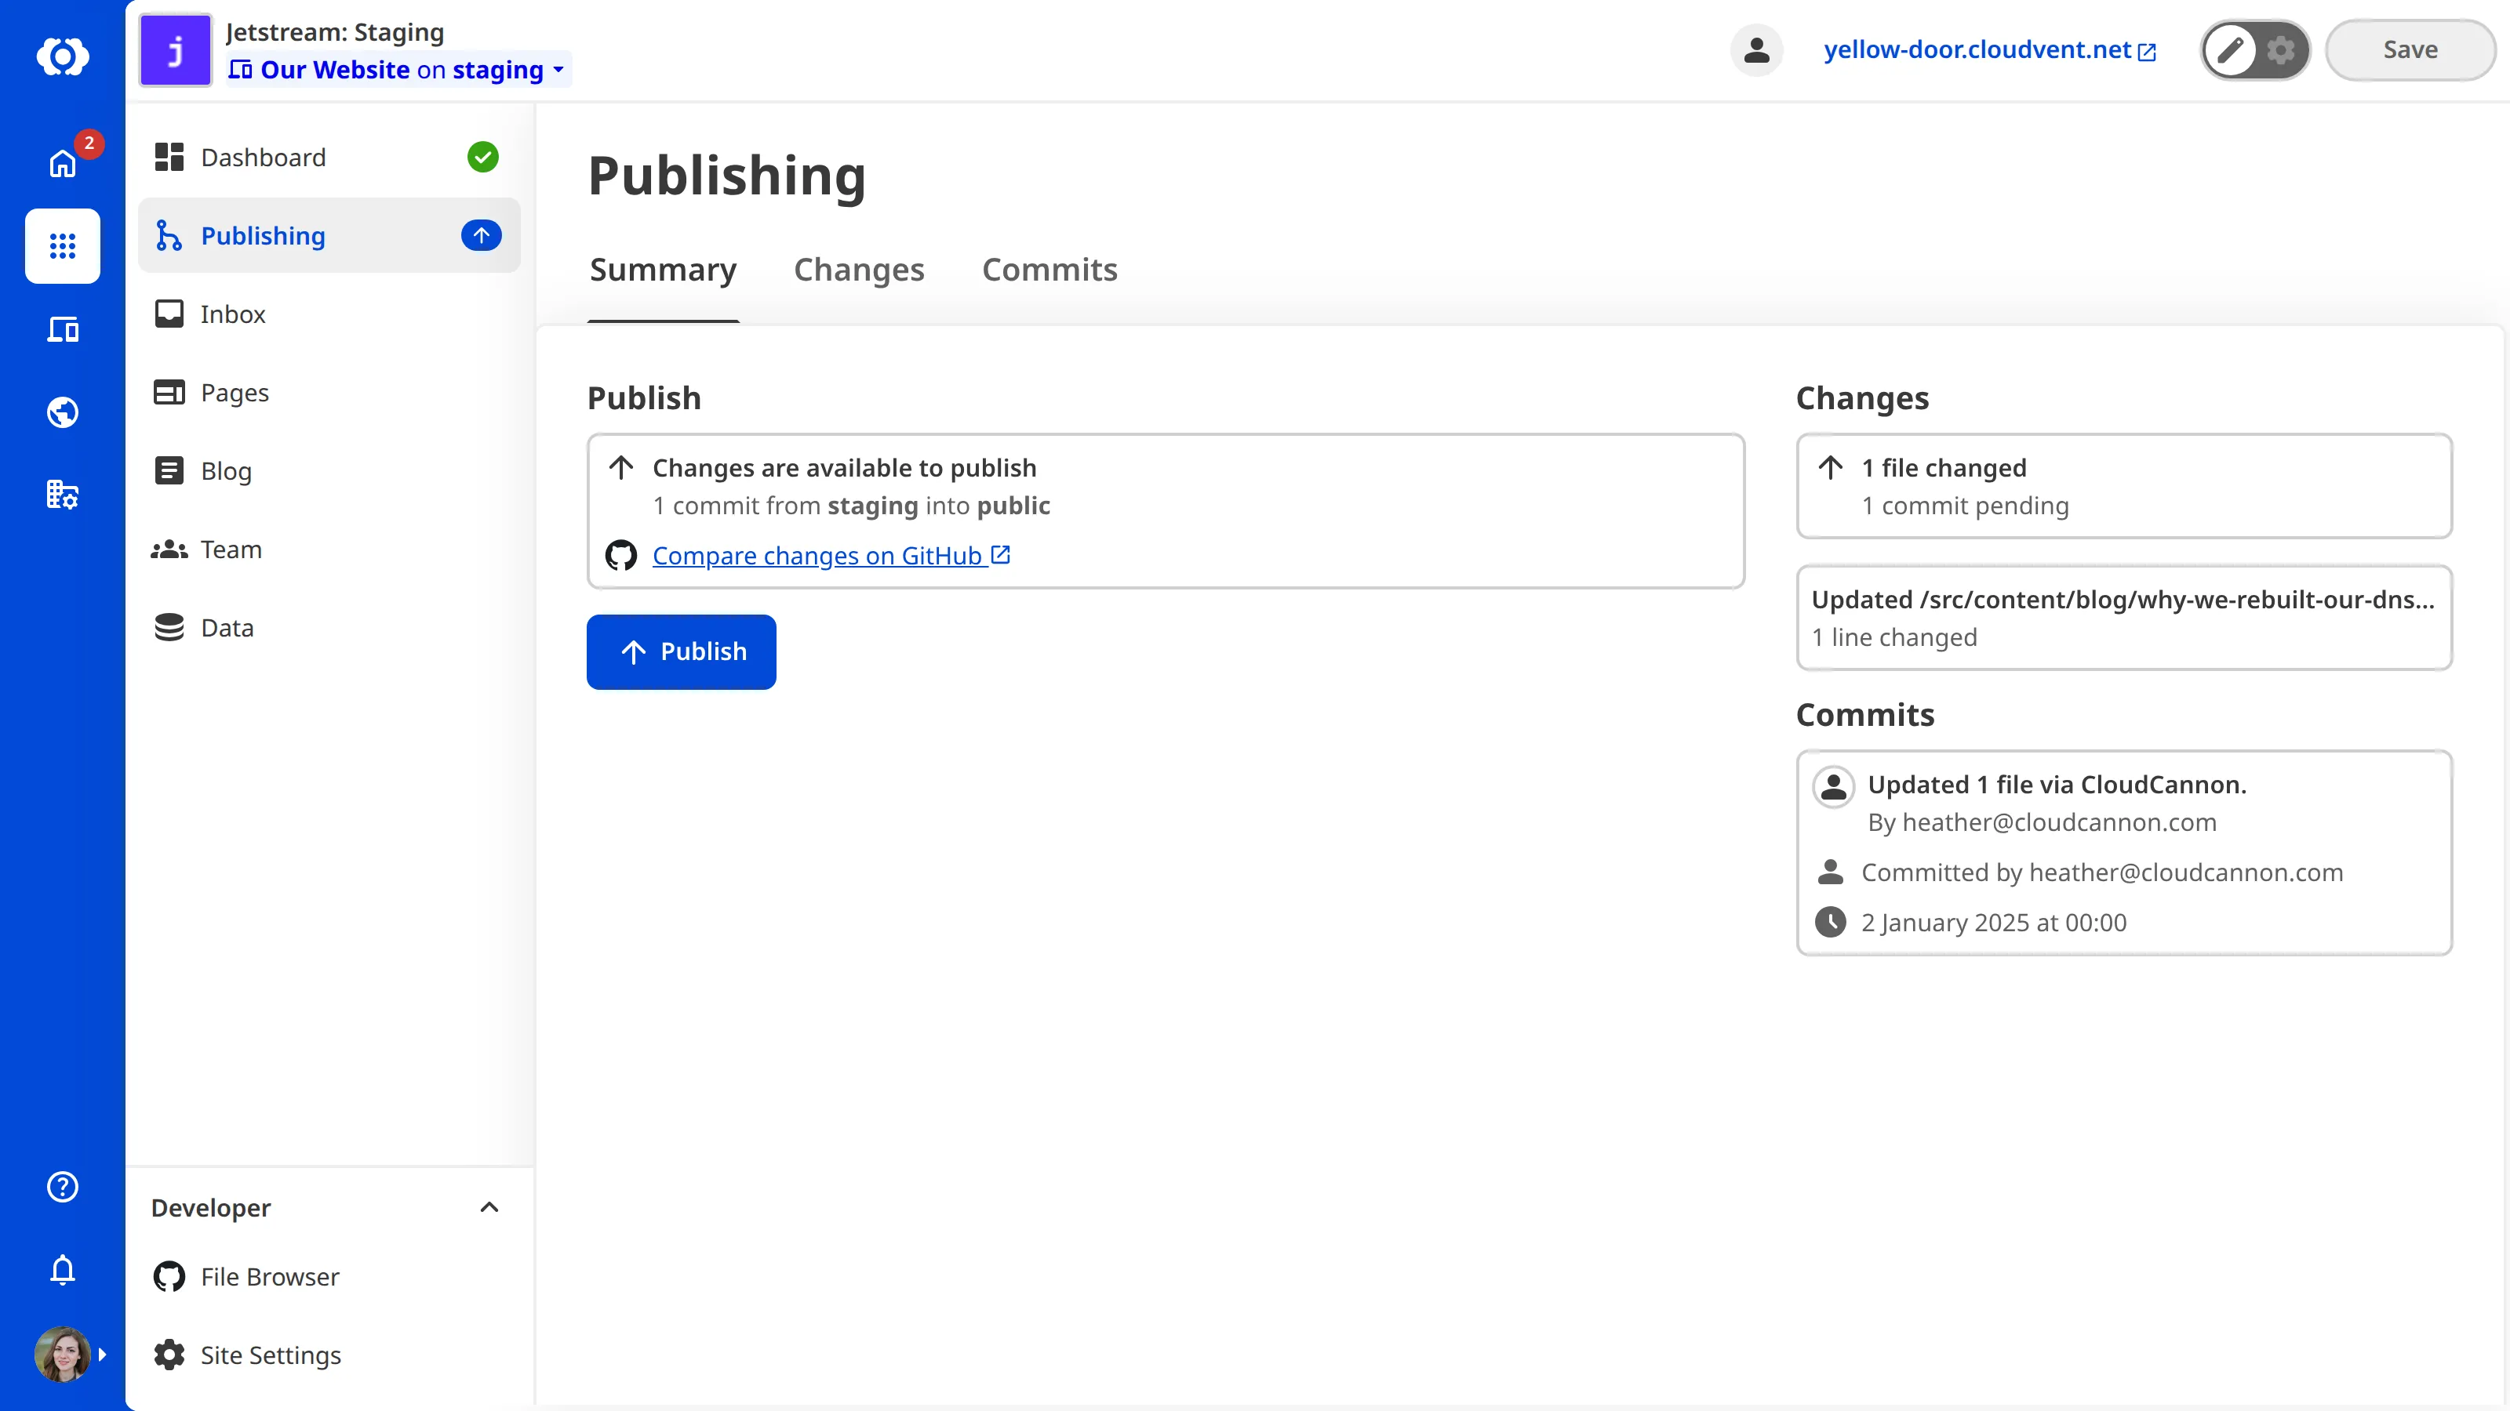
Task: Open the Compare changes on GitHub link
Action: coord(831,556)
